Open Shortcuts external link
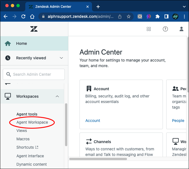The height and width of the screenshot is (169, 189). (27, 147)
